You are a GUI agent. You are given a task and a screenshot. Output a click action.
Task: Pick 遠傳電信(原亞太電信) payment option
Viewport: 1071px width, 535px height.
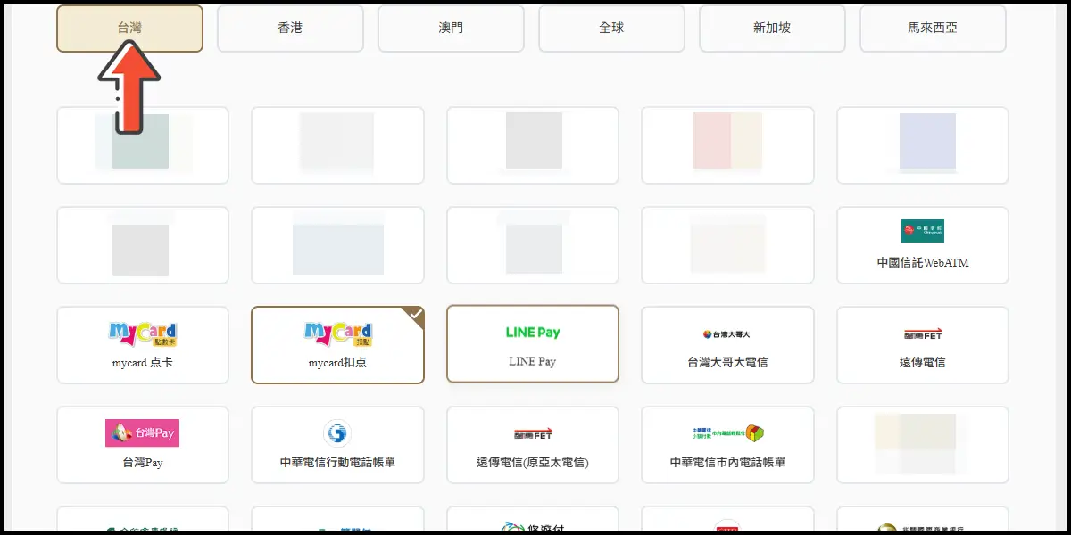tap(533, 463)
